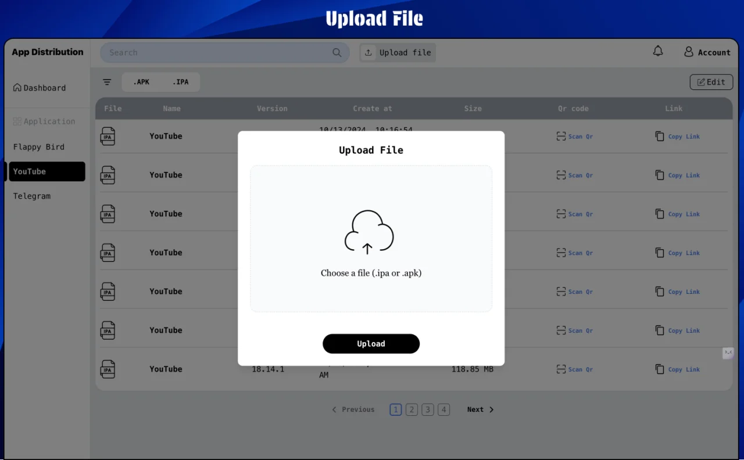Screen dimensions: 744x460
Task: Click the Search input field
Action: 224,52
